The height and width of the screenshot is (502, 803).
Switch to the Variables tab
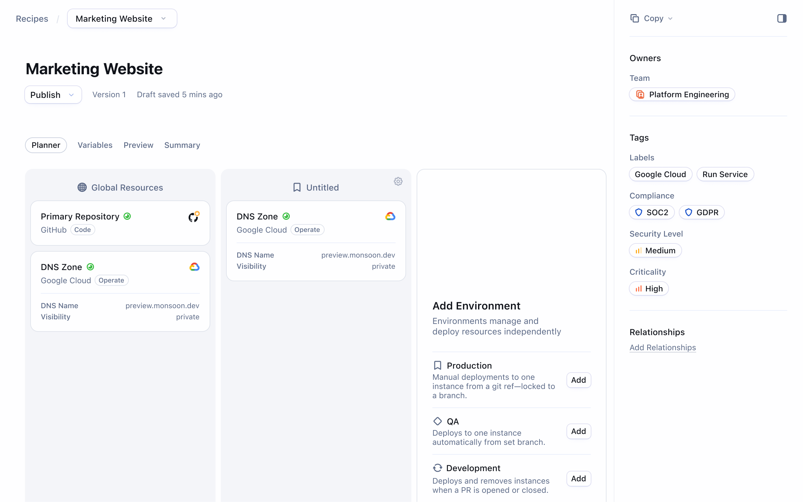coord(95,145)
